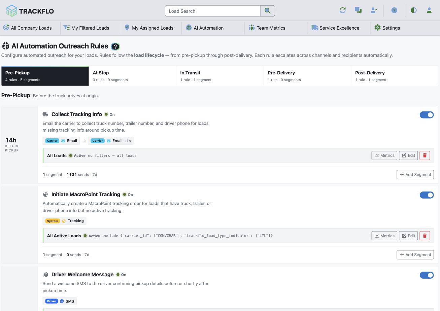Edit the All Loads segment
The width and height of the screenshot is (440, 311).
[408, 155]
